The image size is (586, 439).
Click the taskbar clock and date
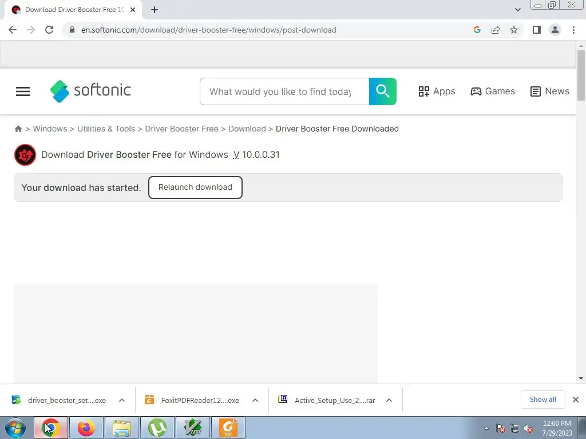click(x=557, y=428)
